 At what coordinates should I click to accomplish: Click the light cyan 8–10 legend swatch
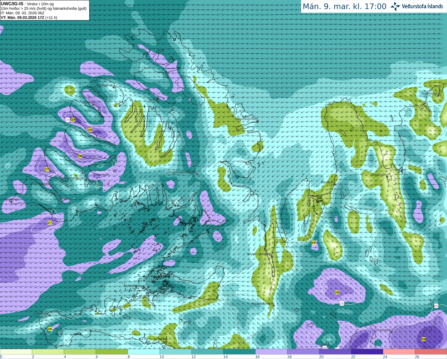[144, 352]
